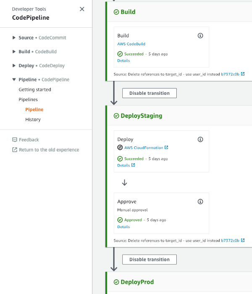
Task: Close the Developer Tools navigation panel
Action: click(82, 9)
